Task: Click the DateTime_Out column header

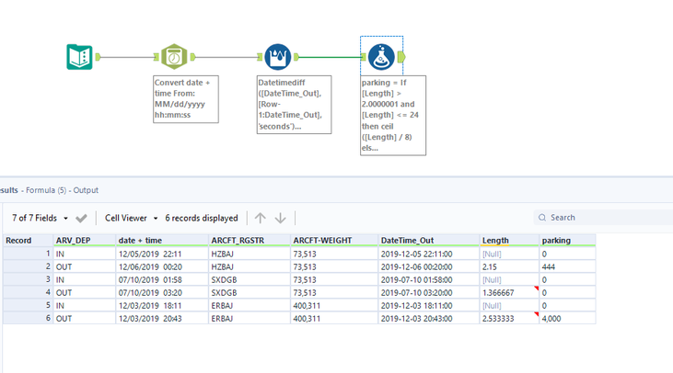Action: (x=429, y=240)
